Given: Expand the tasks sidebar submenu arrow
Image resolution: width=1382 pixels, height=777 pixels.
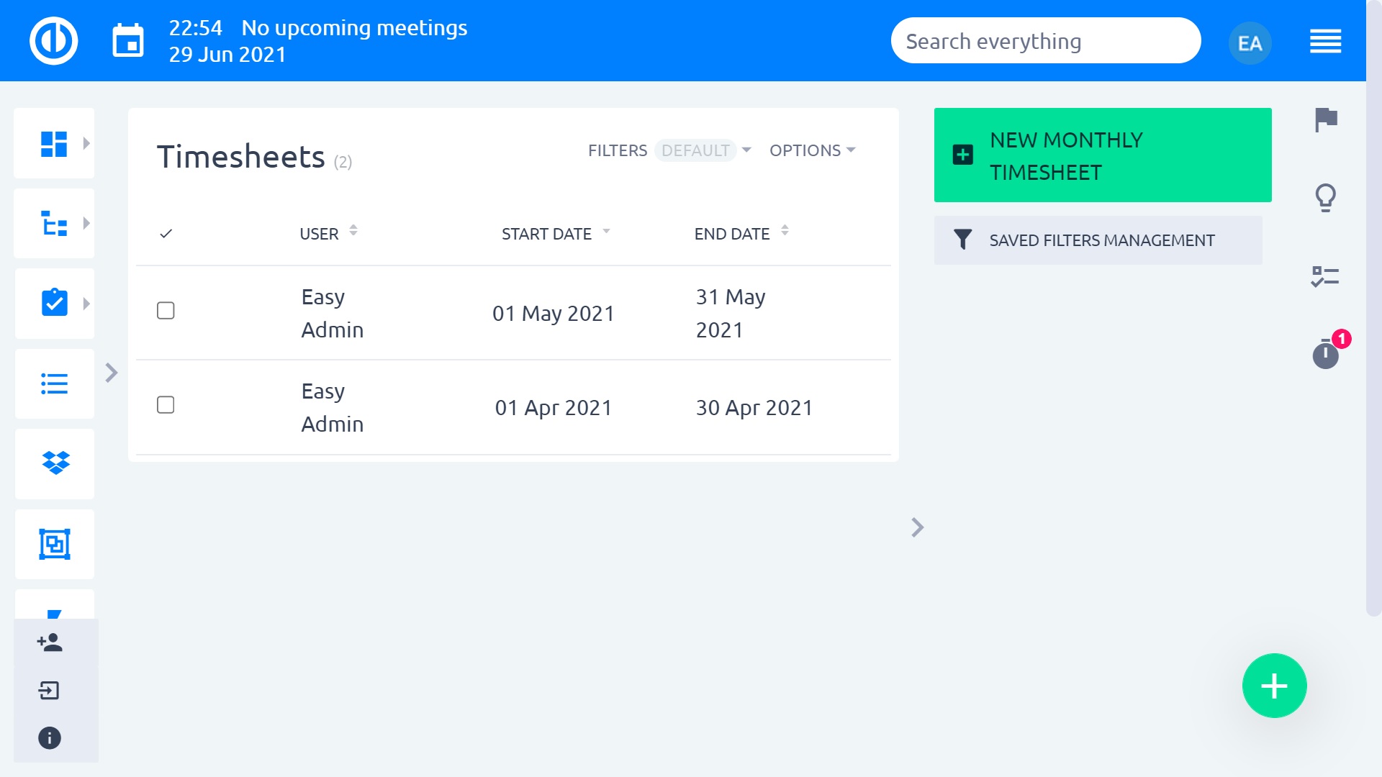Looking at the screenshot, I should click(86, 304).
